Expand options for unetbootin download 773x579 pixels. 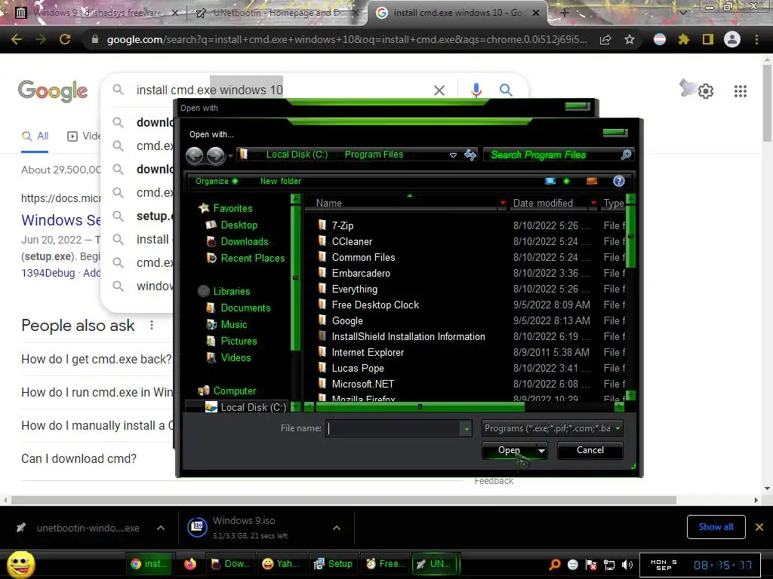pyautogui.click(x=161, y=528)
